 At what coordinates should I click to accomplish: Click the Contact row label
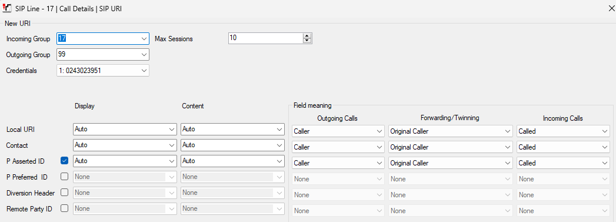click(x=17, y=145)
